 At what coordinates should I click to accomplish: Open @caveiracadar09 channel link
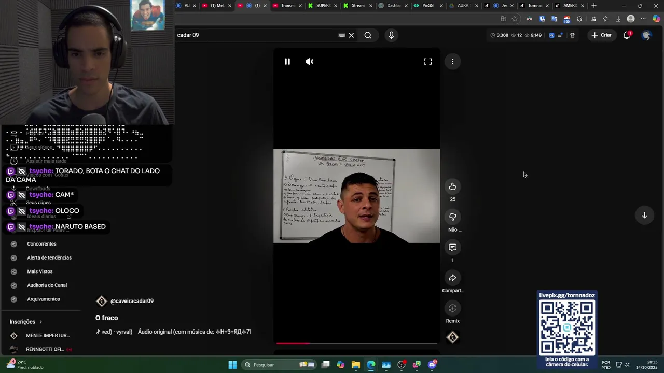click(x=132, y=301)
